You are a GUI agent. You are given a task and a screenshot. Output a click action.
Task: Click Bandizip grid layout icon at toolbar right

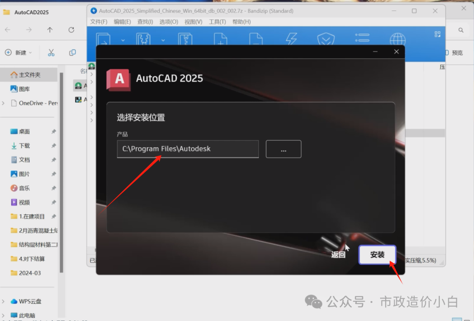(438, 34)
